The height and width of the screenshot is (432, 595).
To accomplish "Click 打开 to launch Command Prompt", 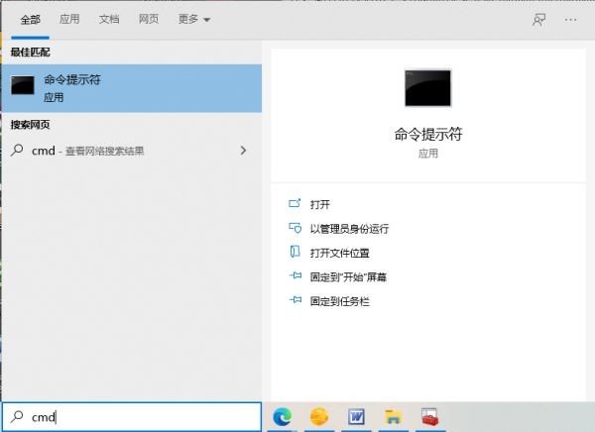I will point(319,204).
